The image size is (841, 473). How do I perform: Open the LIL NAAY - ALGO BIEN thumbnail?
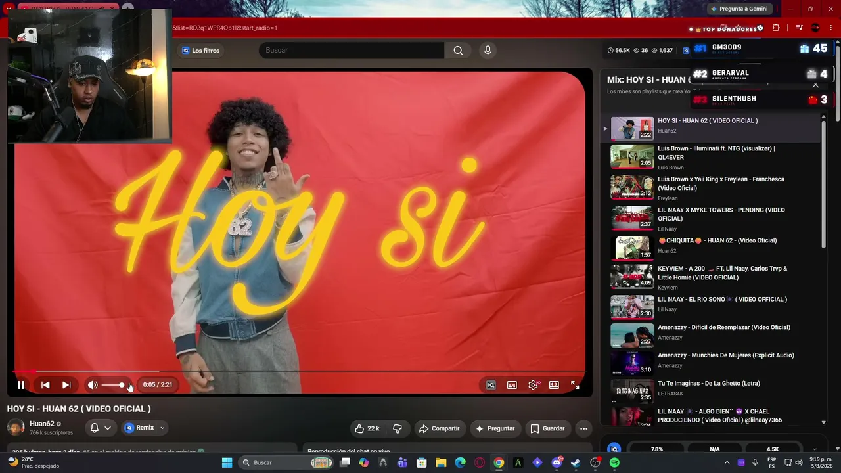(x=632, y=417)
